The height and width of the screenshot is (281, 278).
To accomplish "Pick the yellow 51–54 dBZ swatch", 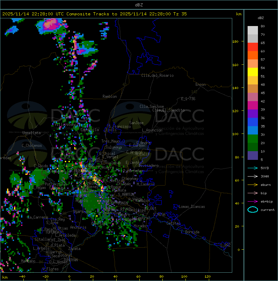I will point(253,72).
